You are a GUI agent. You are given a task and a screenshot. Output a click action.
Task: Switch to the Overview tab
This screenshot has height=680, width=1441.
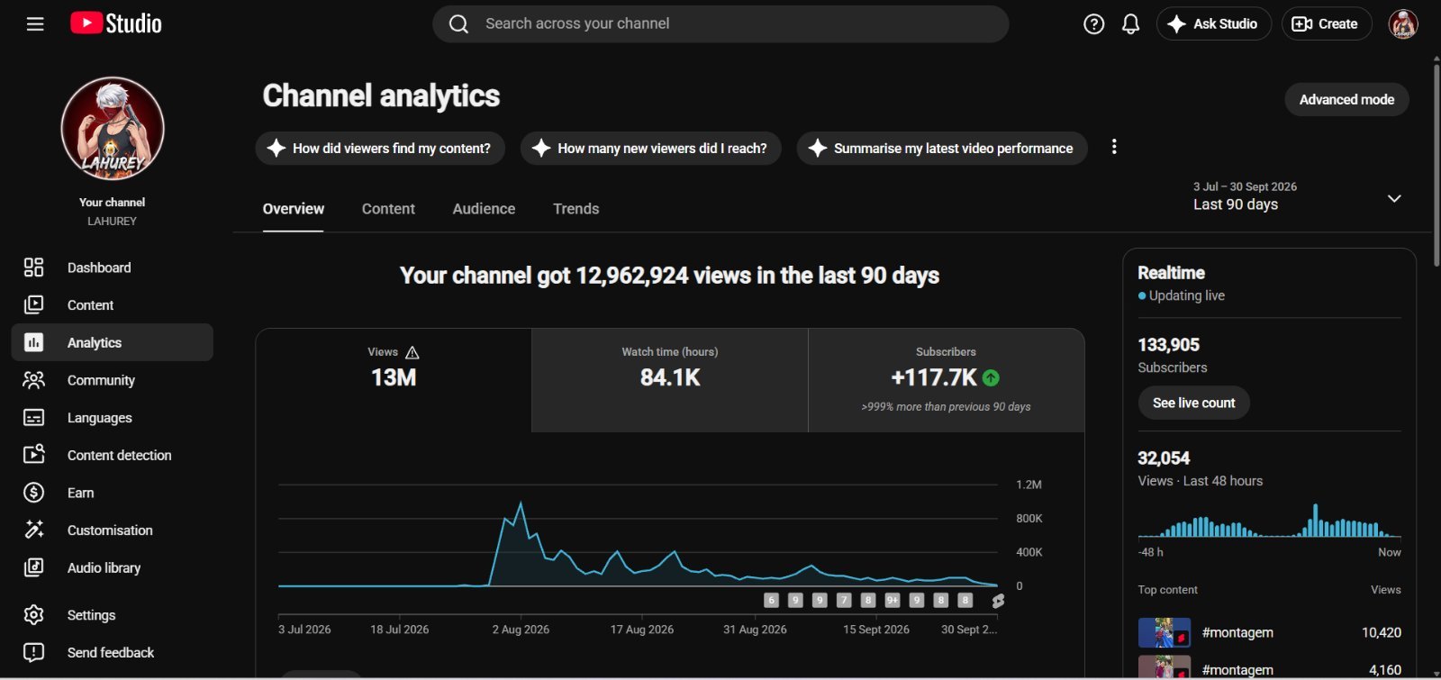pyautogui.click(x=294, y=209)
